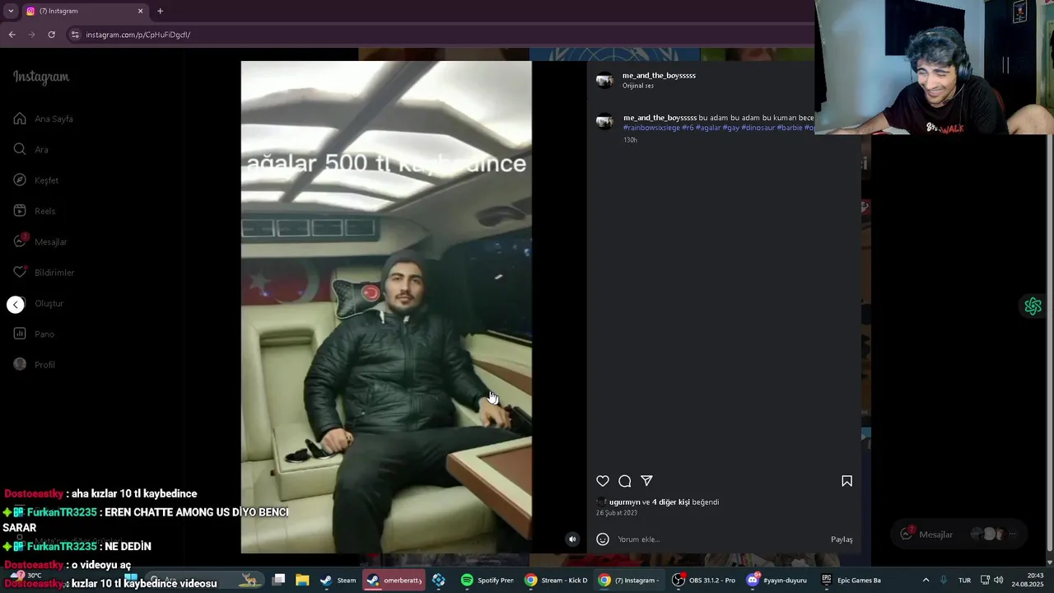Click the comment bubble icon under post

click(x=625, y=481)
